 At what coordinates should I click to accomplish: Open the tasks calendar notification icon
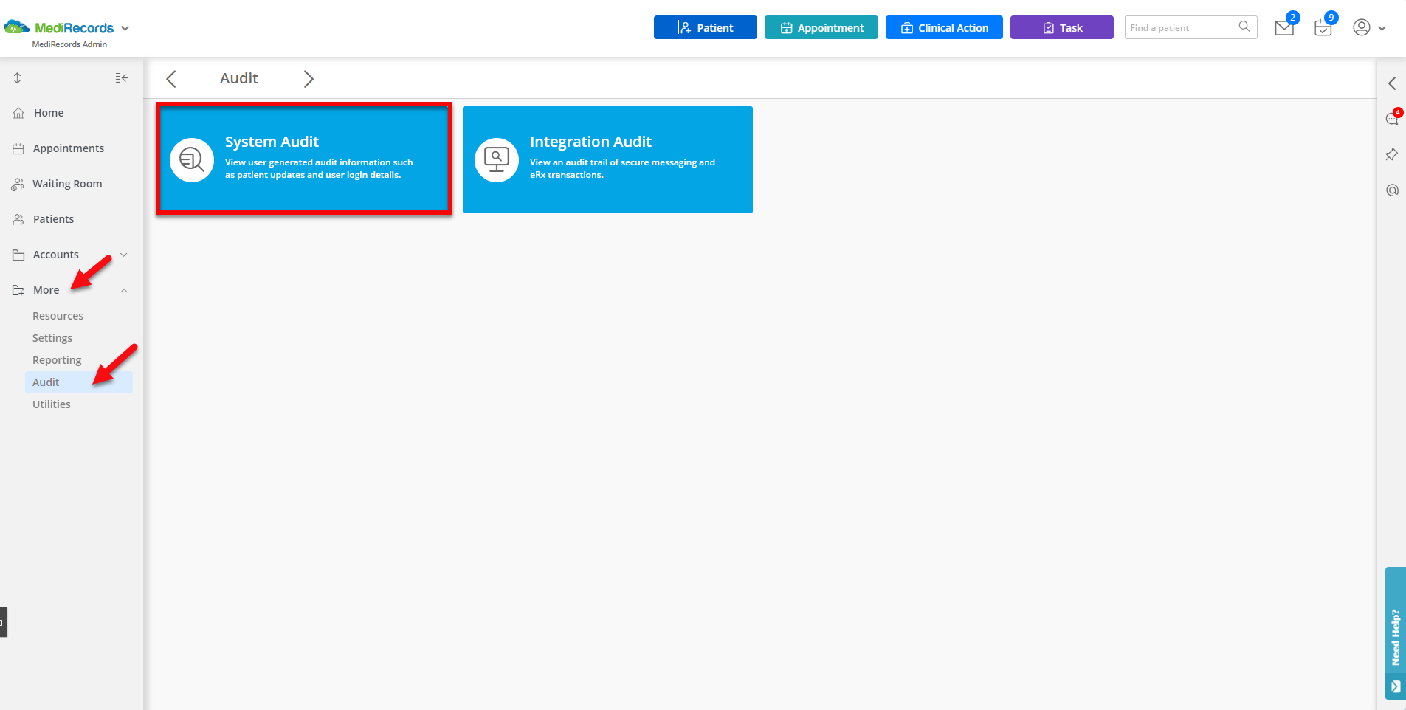[1323, 28]
